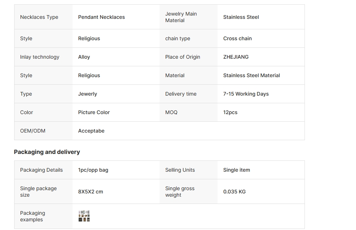The image size is (356, 230).
Task: Select the 'Pendant Necklaces' value text
Action: [x=102, y=17]
